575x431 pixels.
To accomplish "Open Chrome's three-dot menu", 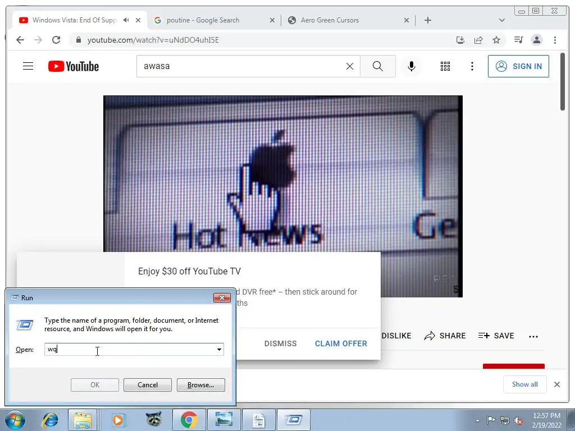I will click(x=555, y=40).
